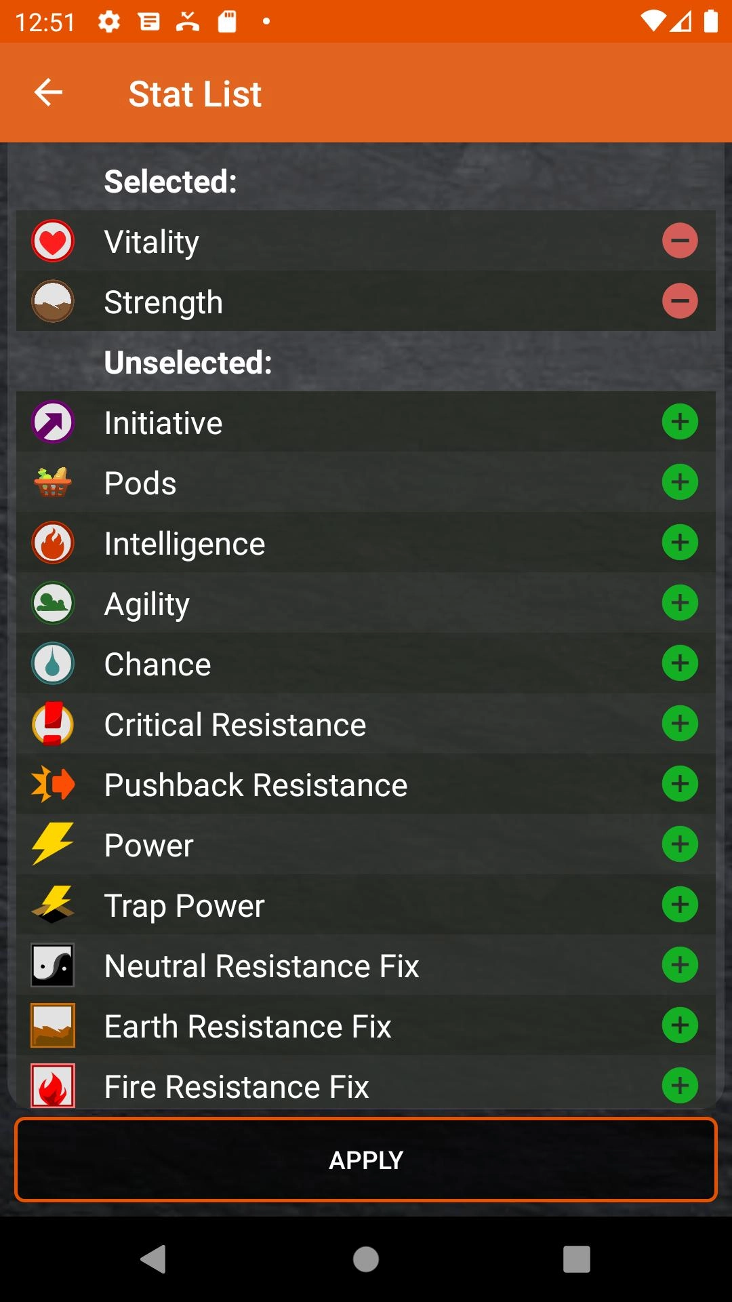Tap the Initiative arrow icon
732x1302 pixels.
pos(53,422)
